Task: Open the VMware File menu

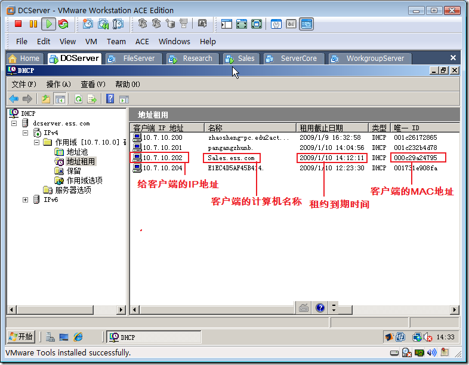Action: pos(21,41)
